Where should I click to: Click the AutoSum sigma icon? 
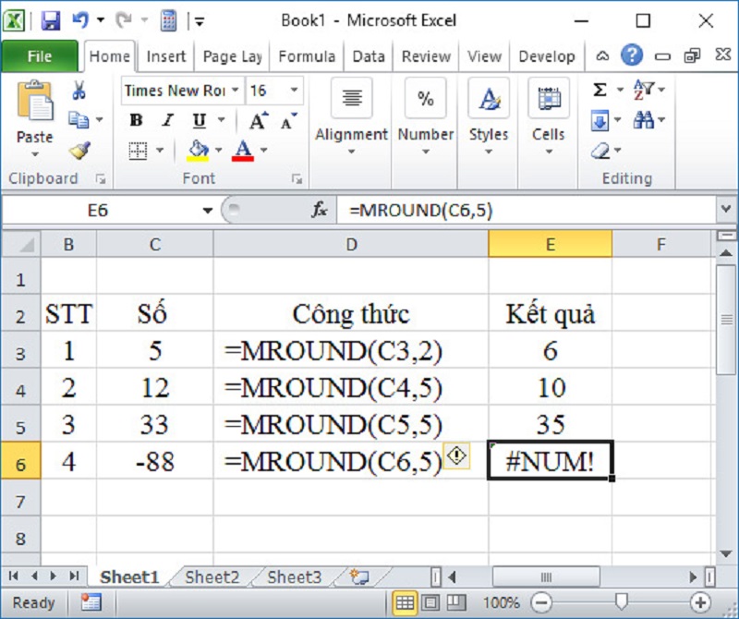[600, 90]
